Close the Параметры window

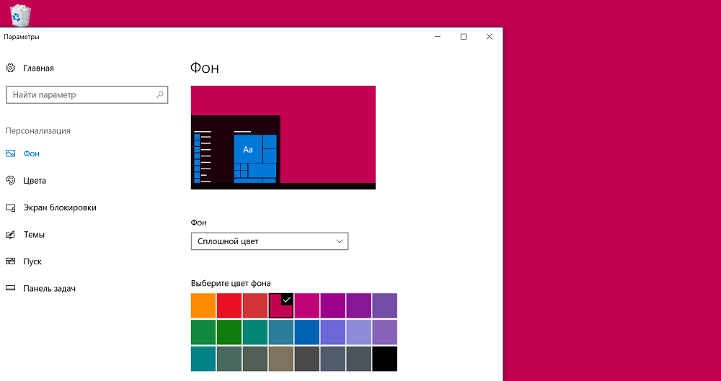(x=490, y=37)
